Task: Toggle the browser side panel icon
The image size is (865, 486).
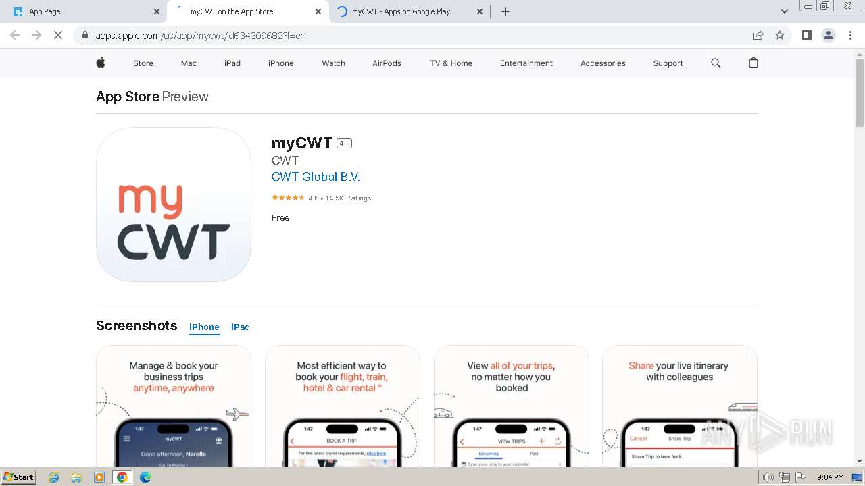Action: pos(806,35)
